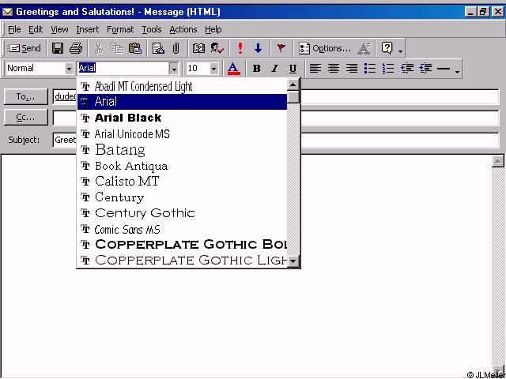Screen dimensions: 506x379
Task: Toggle bold formatting
Action: [256, 69]
